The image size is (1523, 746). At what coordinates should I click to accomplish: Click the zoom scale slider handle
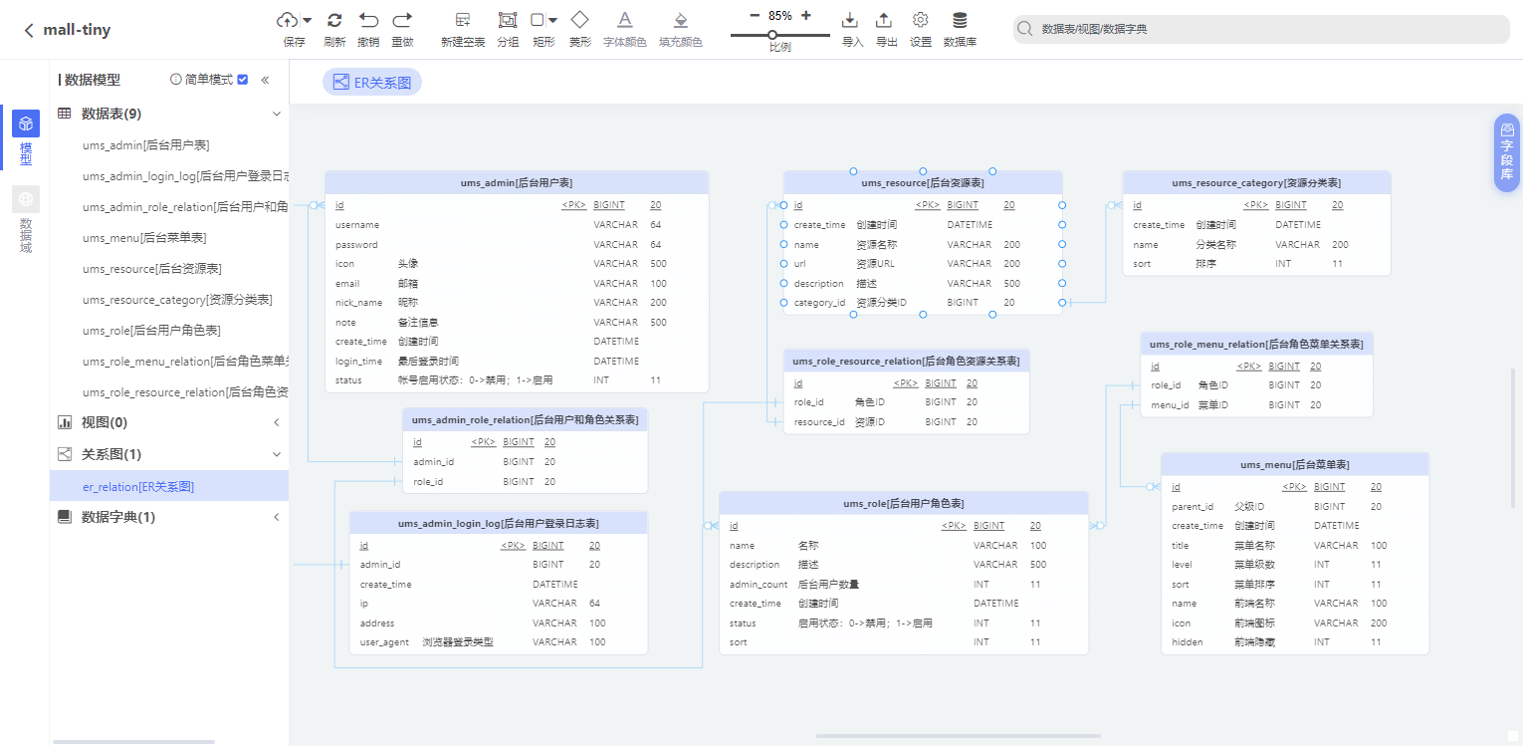pos(772,35)
